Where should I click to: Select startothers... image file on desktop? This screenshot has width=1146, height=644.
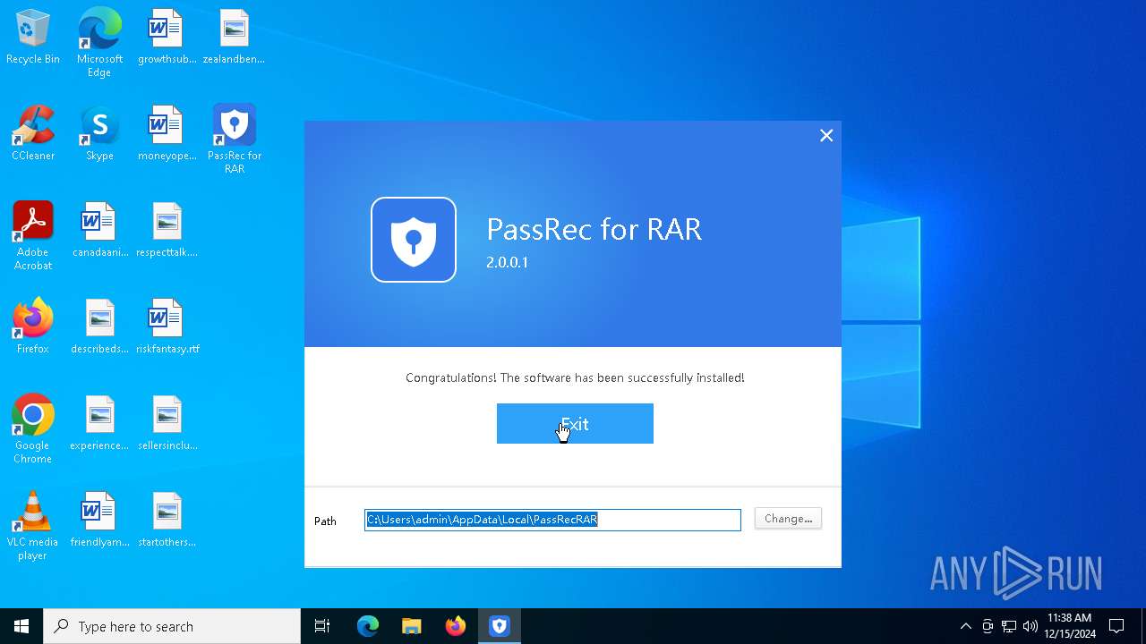[167, 521]
